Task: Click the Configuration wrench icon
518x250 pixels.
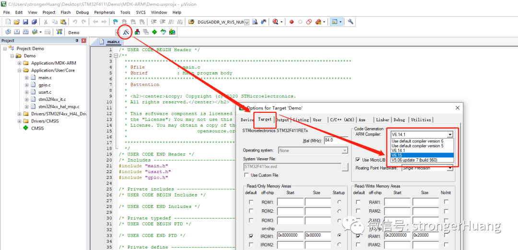Action: (x=351, y=22)
